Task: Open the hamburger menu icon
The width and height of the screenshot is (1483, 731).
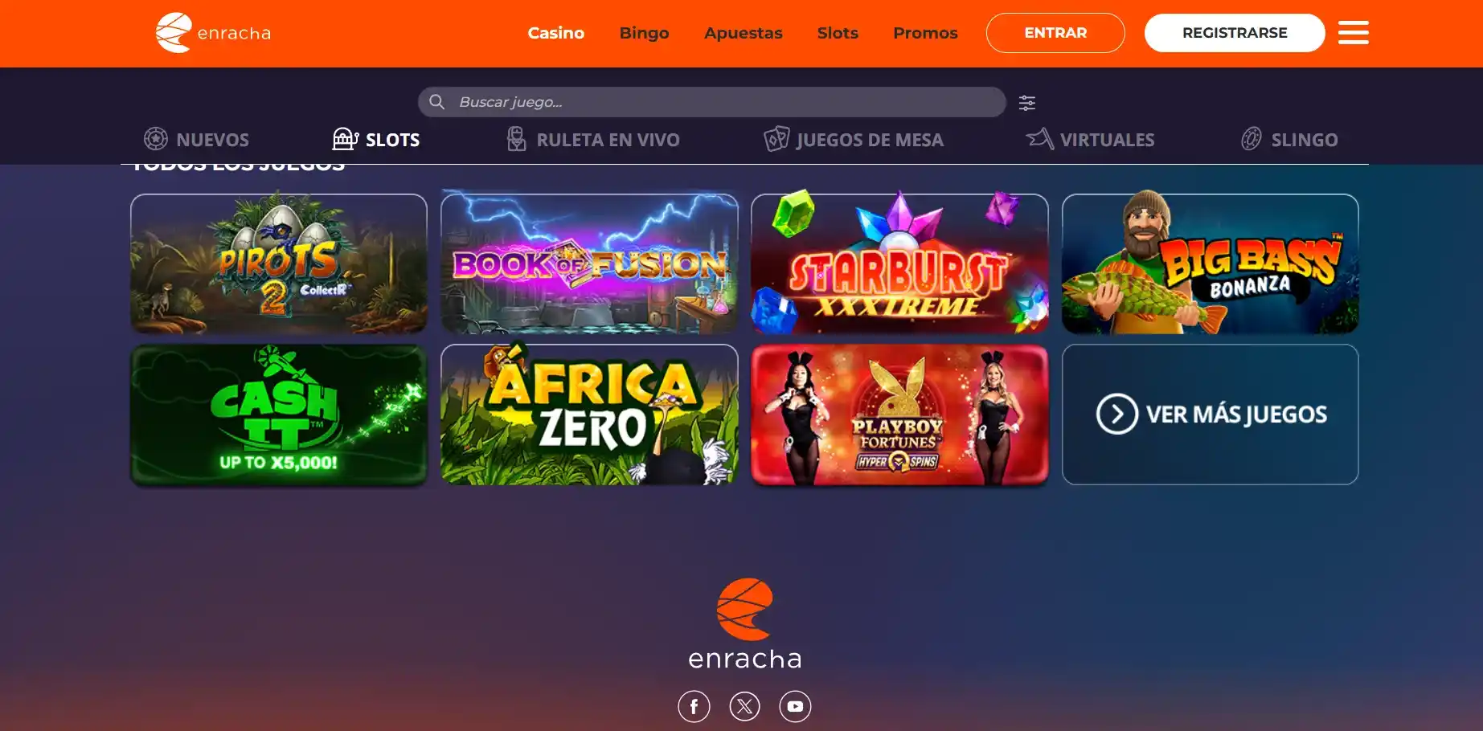Action: (1353, 33)
